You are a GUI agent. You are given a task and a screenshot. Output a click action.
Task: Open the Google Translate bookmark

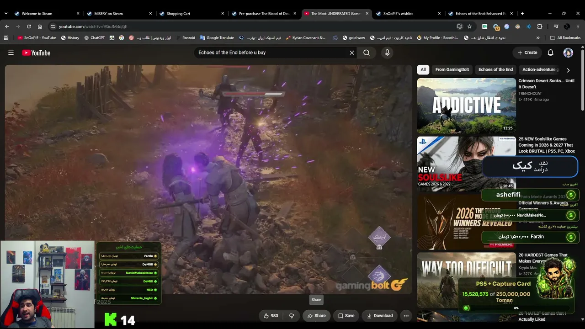(x=217, y=38)
